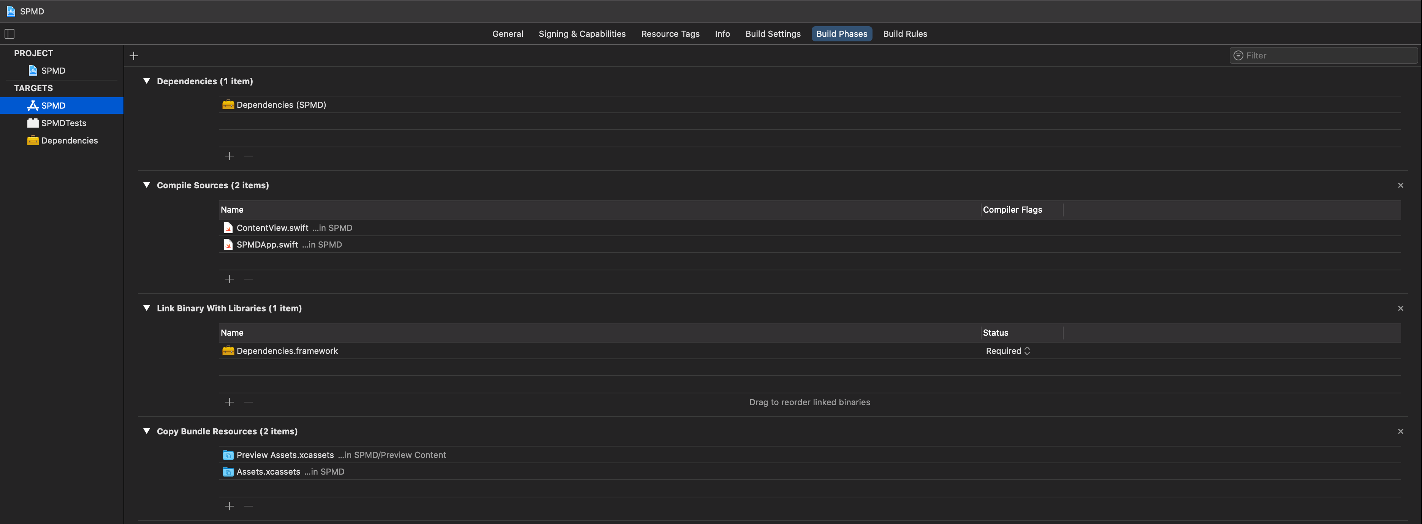Add a dependency with the plus button
1422x524 pixels.
[x=230, y=156]
